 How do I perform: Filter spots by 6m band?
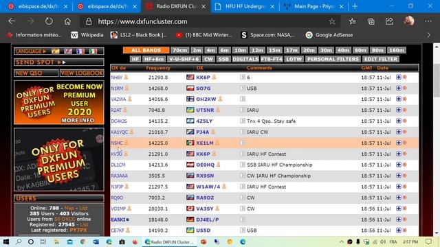click(x=224, y=50)
